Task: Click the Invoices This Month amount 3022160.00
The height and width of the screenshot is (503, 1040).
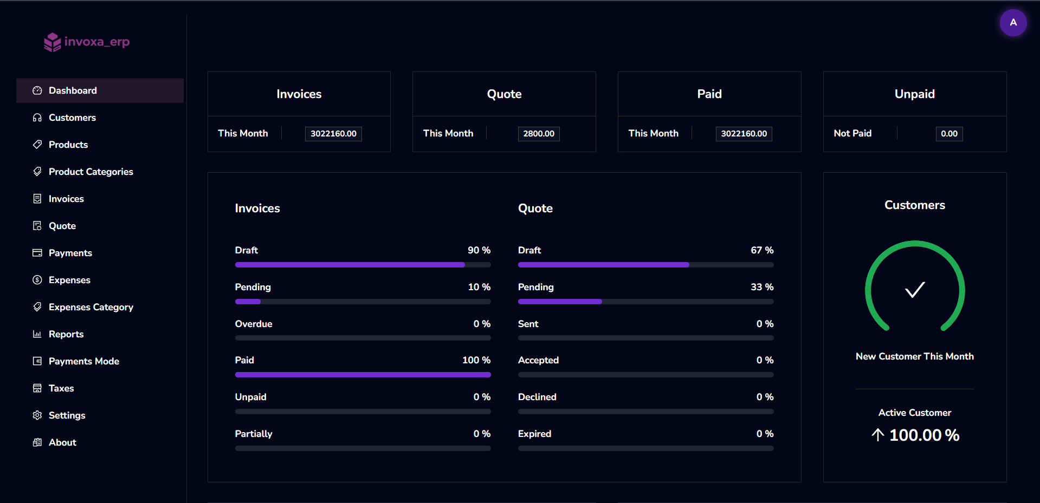Action: pyautogui.click(x=333, y=134)
